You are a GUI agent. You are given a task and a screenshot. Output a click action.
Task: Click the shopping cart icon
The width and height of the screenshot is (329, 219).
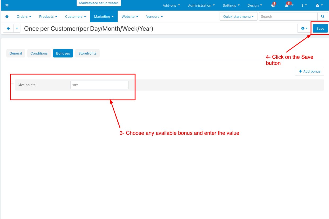7,5
